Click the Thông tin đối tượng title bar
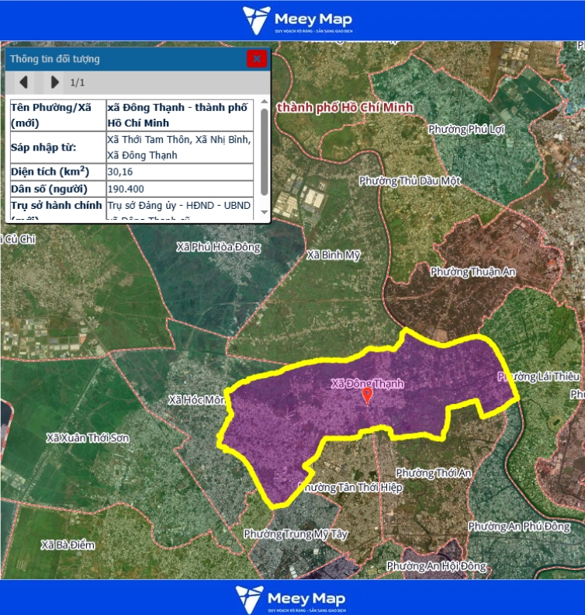The height and width of the screenshot is (615, 585). (x=124, y=59)
